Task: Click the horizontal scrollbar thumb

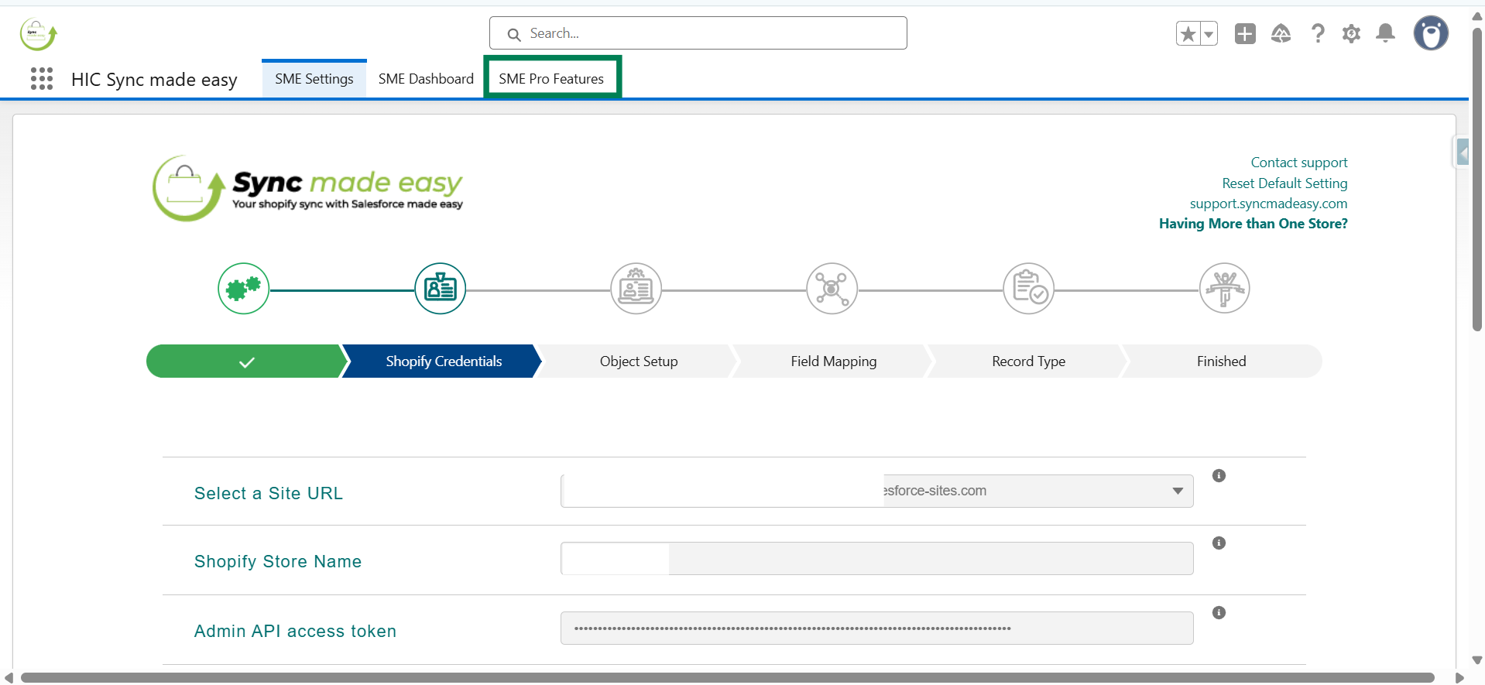Action: [728, 678]
